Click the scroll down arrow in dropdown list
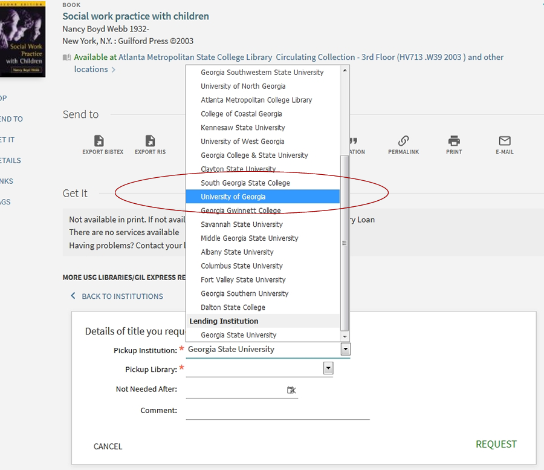 pyautogui.click(x=345, y=336)
